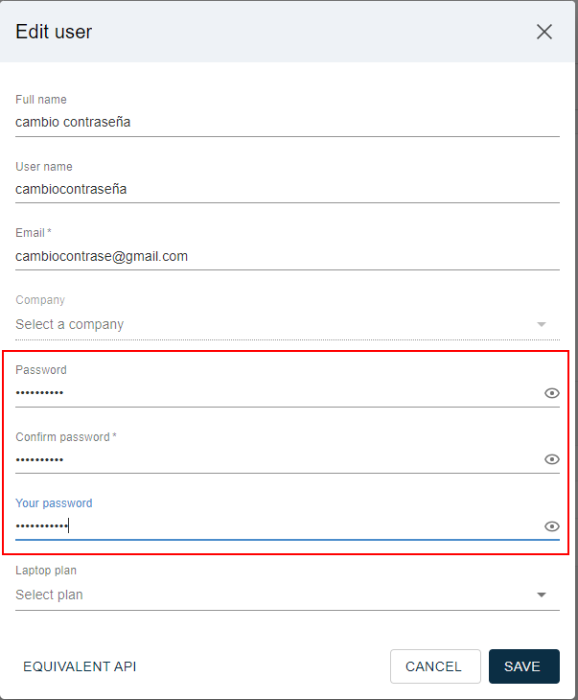Click the CANCEL button
Viewport: 578px width, 700px height.
pyautogui.click(x=435, y=666)
